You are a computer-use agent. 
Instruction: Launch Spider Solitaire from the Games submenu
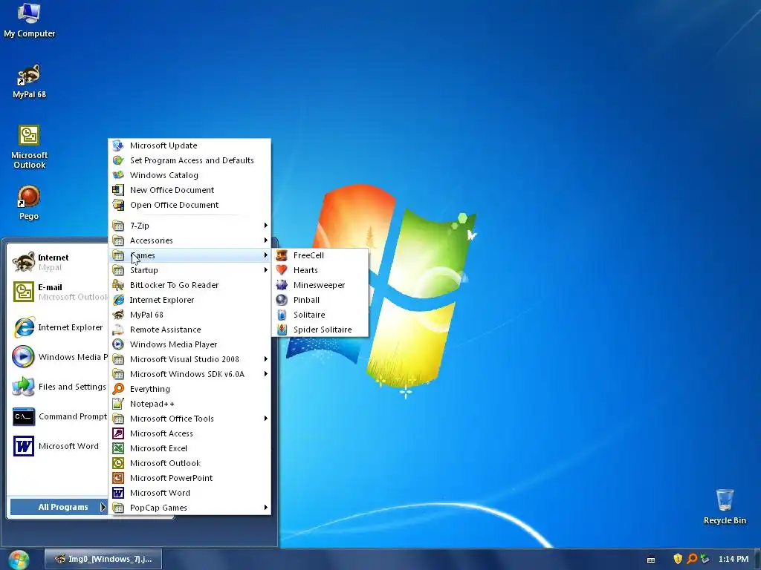coord(320,330)
